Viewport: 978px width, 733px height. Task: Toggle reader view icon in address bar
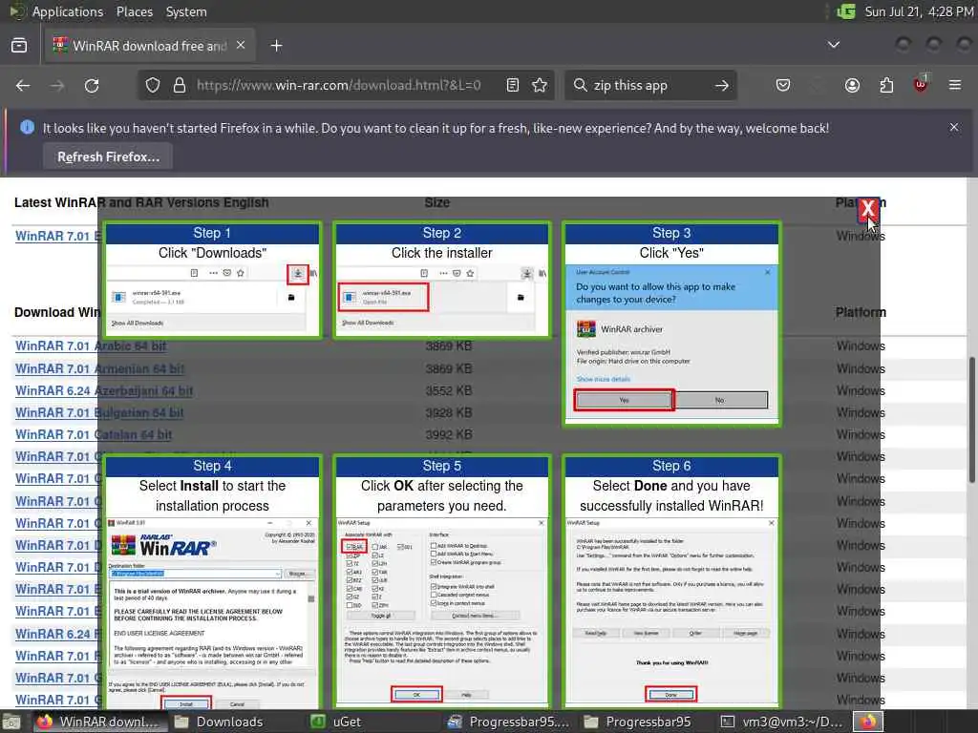513,85
